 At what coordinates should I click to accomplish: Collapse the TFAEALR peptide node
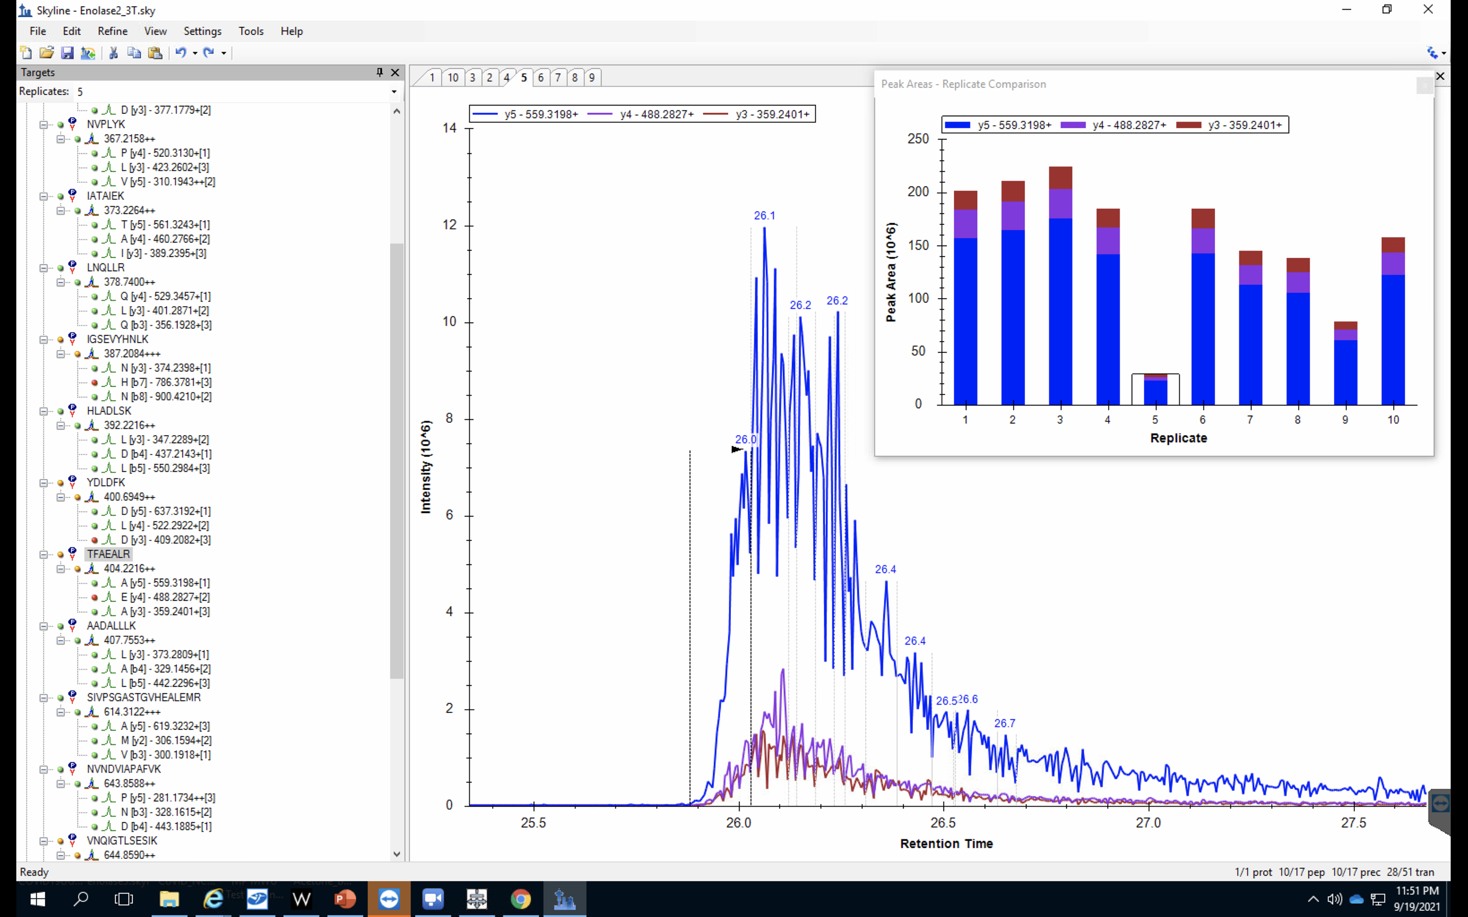pyautogui.click(x=44, y=554)
